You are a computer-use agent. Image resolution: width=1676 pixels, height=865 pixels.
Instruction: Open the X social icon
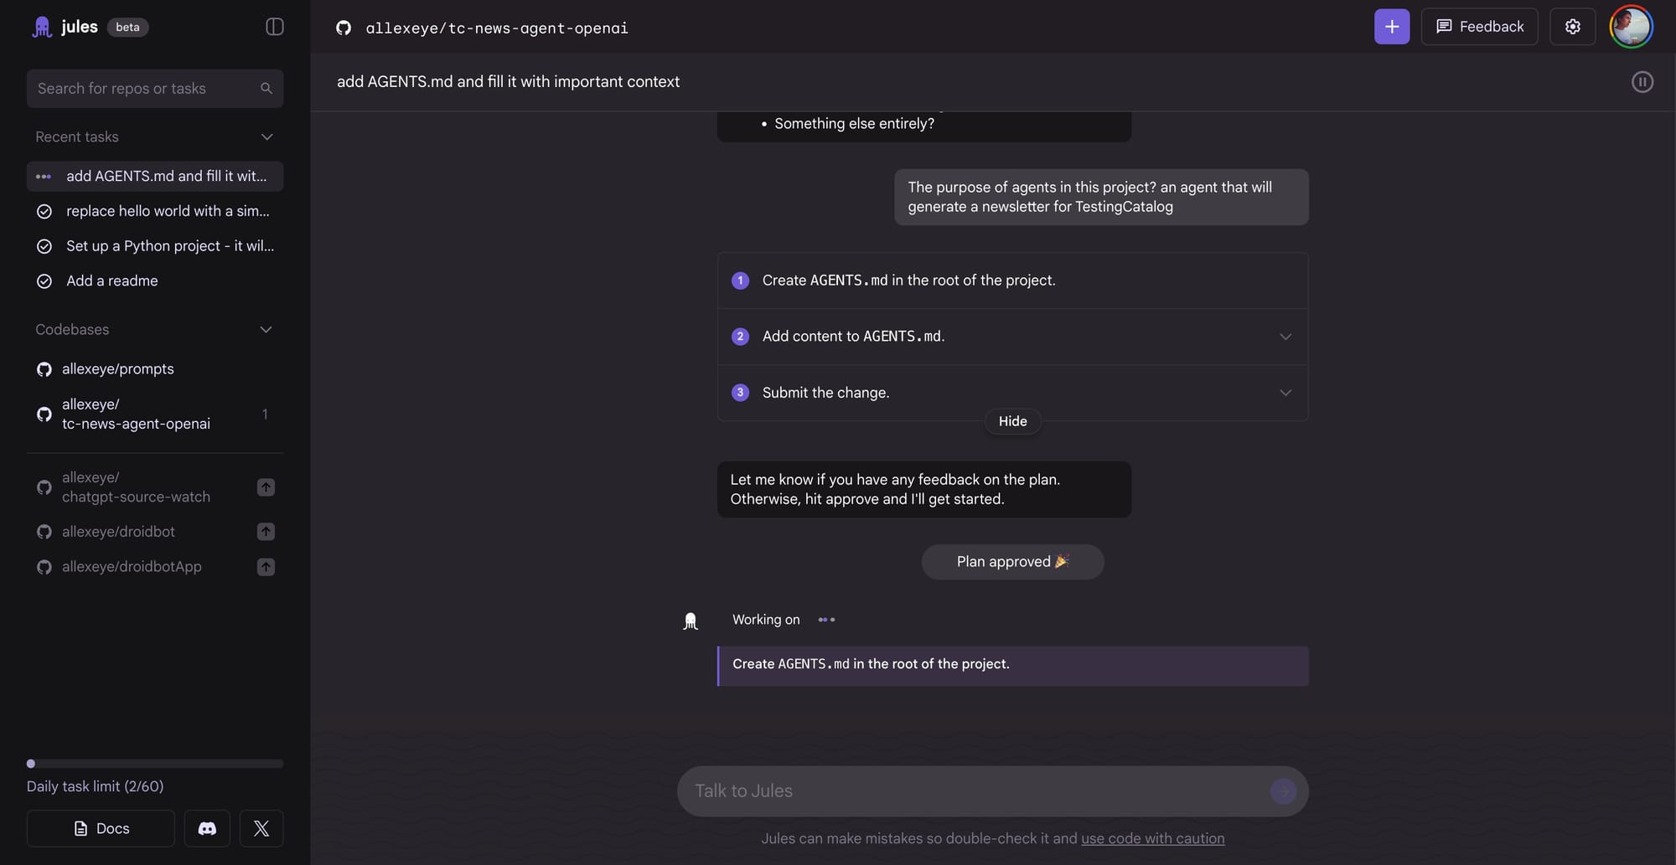pyautogui.click(x=261, y=828)
